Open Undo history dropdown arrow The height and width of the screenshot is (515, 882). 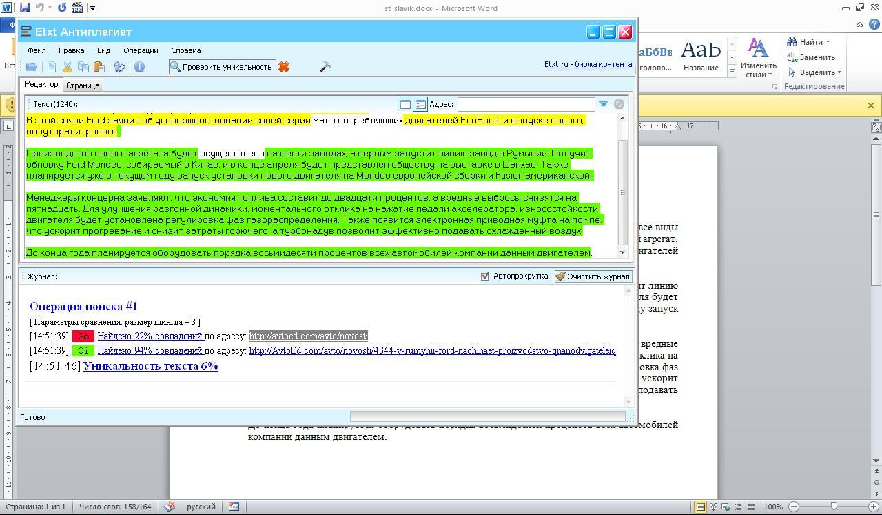(x=50, y=8)
